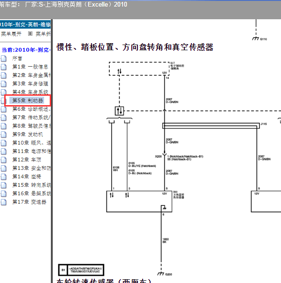Open 第13章 安全 chapter
The image size is (281, 283).
[31, 168]
